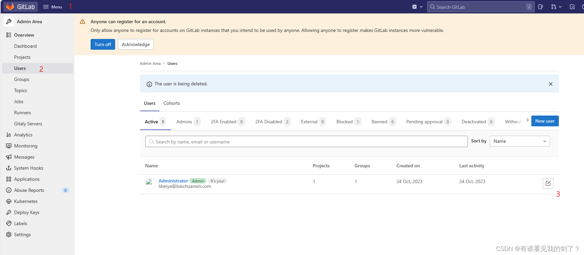Click the GitLab fox logo
This screenshot has height=255, width=584.
10,7
